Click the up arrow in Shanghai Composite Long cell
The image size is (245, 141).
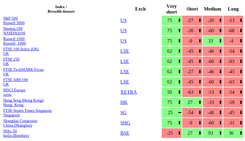[241, 123]
